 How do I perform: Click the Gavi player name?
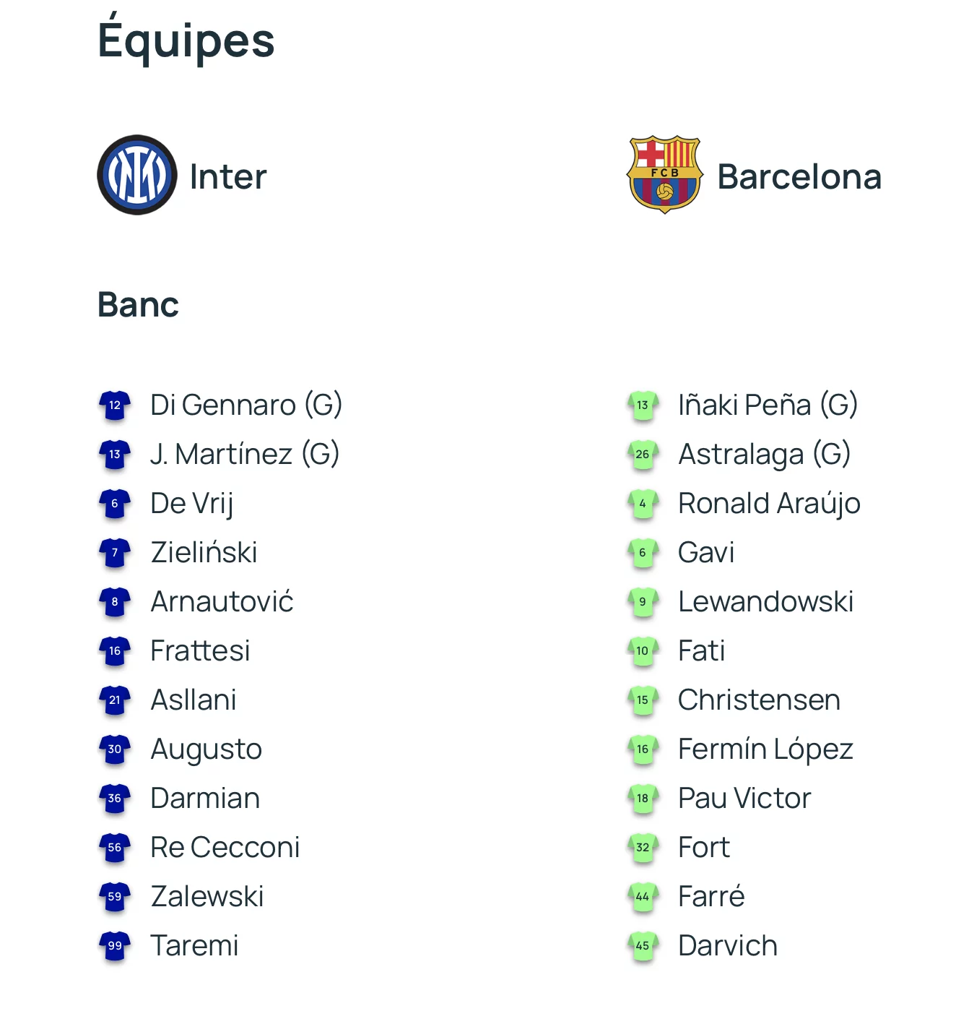(707, 553)
